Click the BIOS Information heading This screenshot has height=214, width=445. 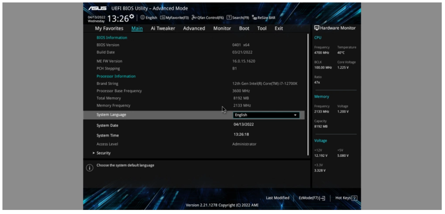coord(112,38)
